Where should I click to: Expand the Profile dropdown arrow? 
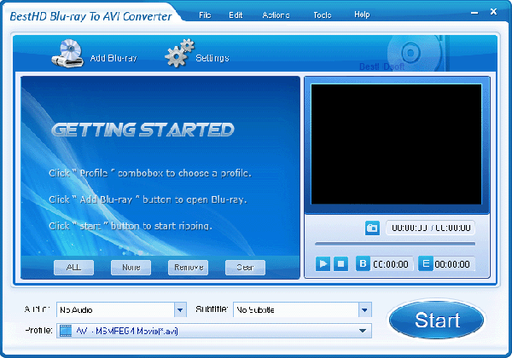tap(363, 331)
